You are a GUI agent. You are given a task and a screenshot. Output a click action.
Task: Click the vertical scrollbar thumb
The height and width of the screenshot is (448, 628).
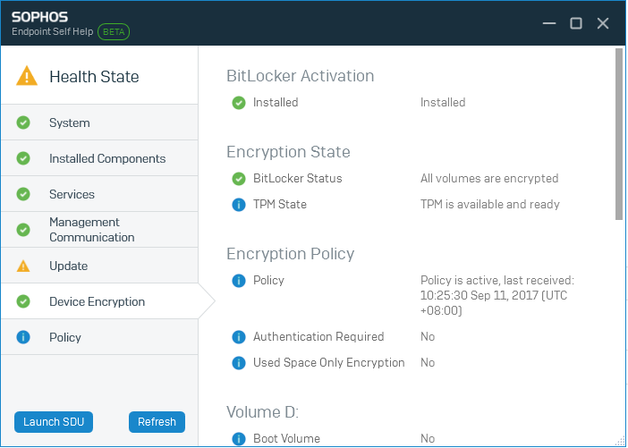coord(619,134)
